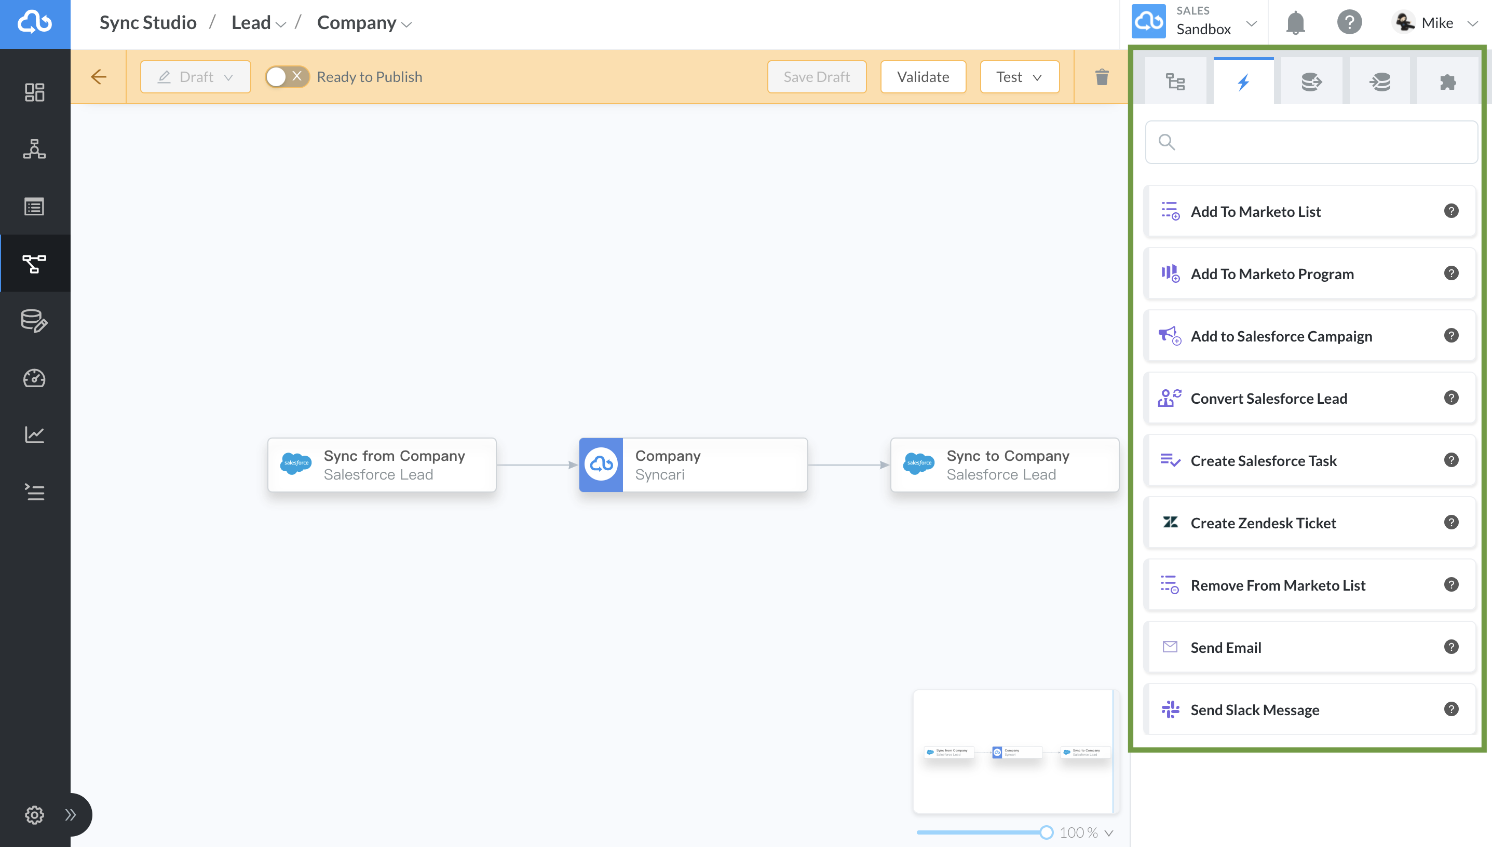Open the help question mark in the top bar
Screen dimensions: 1492x847
(x=1349, y=22)
